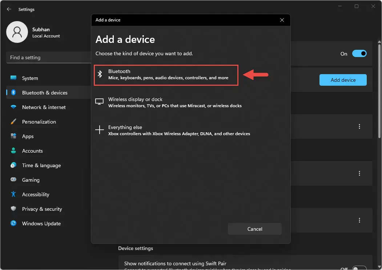Choose Wireless display or dock option
The width and height of the screenshot is (382, 270).
click(175, 102)
